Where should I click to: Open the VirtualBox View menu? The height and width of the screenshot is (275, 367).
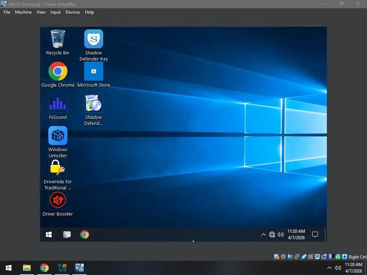point(41,12)
